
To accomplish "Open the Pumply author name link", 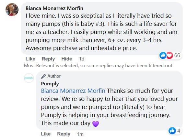I will tap(50, 84).
